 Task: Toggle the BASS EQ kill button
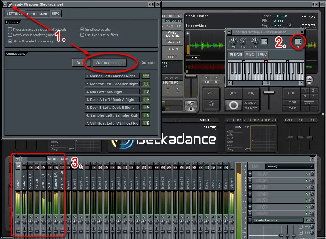[x=289, y=120]
